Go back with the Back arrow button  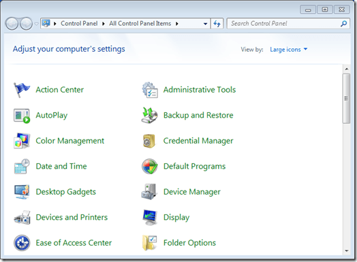click(x=12, y=23)
